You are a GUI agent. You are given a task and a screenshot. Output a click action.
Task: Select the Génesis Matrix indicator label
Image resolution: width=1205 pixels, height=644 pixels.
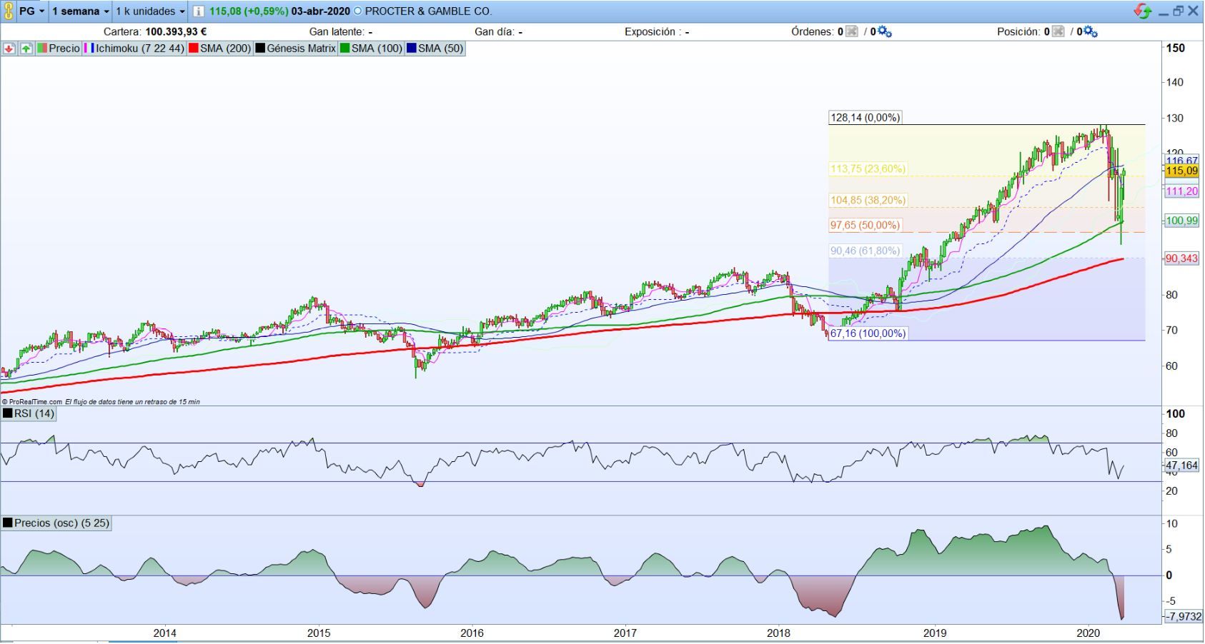tap(296, 49)
